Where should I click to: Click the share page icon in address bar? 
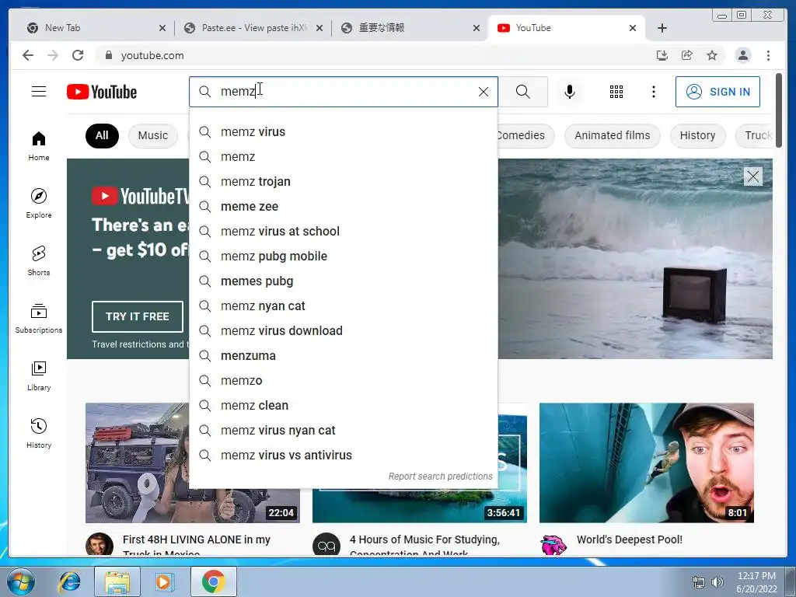[687, 55]
